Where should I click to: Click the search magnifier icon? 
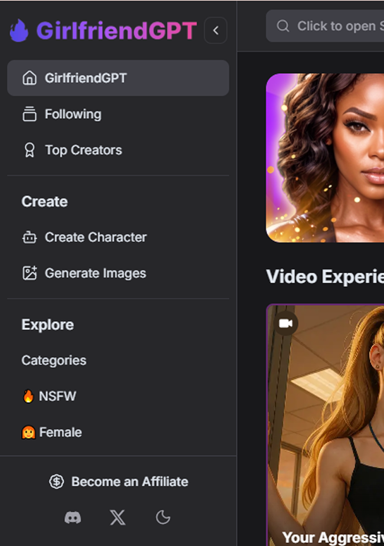(283, 26)
